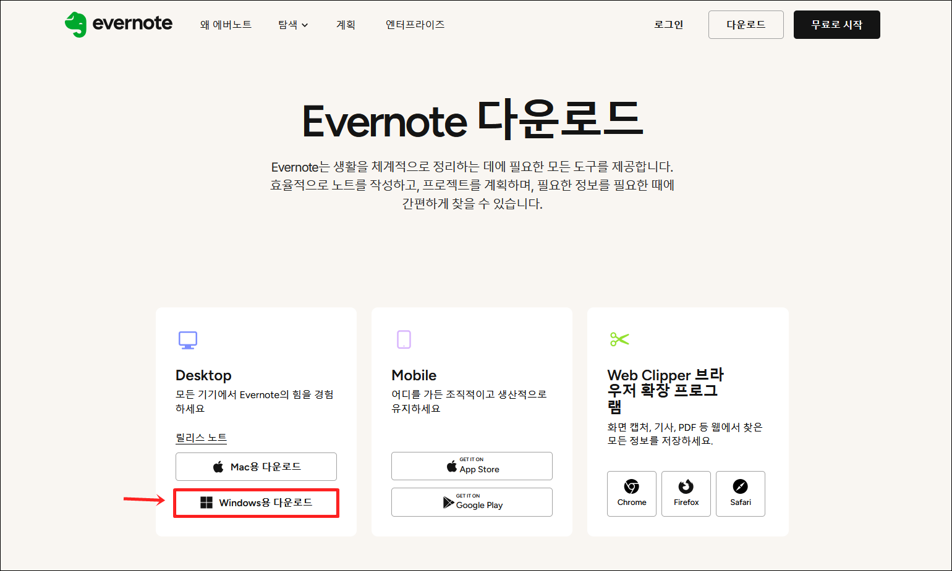Open the 왜 에버노트 menu item
This screenshot has height=571, width=952.
[226, 25]
